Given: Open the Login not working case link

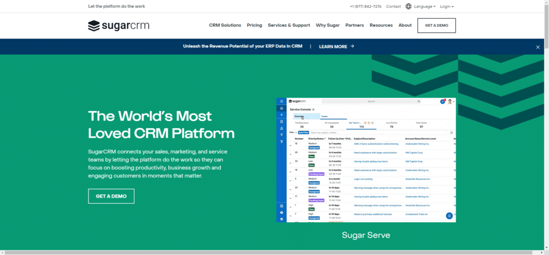Looking at the screenshot, I should 362,179.
